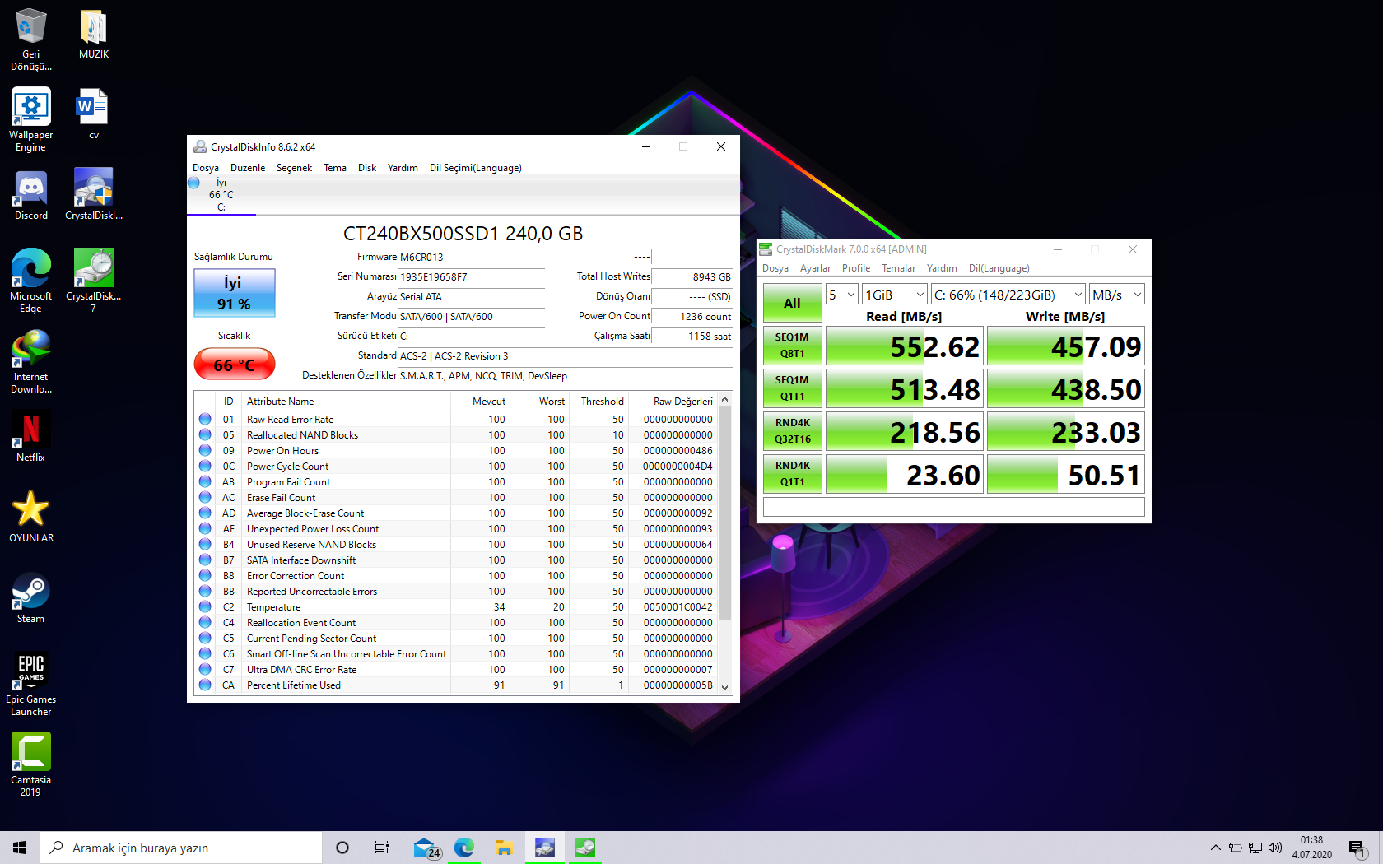Select the Percent Lifetime Used row
This screenshot has height=864, width=1383.
(456, 685)
